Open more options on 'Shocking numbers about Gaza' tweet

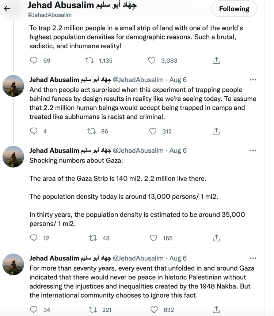coord(253,150)
